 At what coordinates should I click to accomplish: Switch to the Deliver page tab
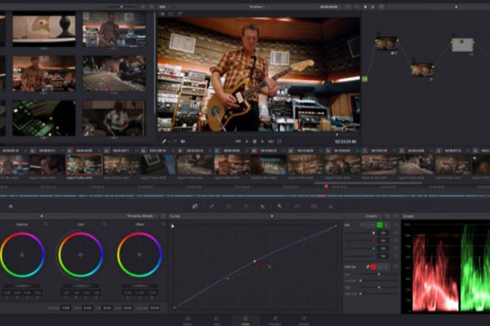304,320
